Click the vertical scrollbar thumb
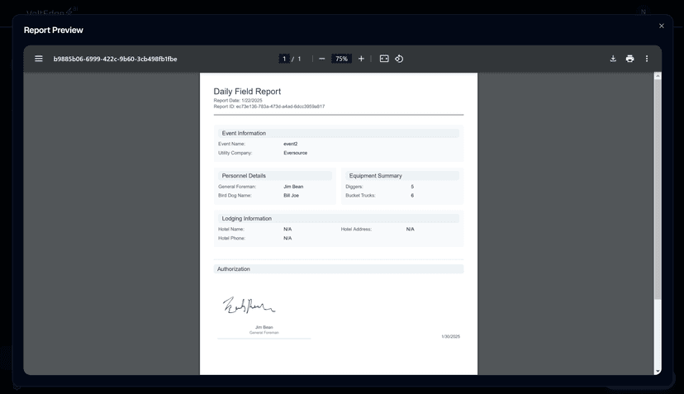This screenshot has height=394, width=684. tap(658, 190)
